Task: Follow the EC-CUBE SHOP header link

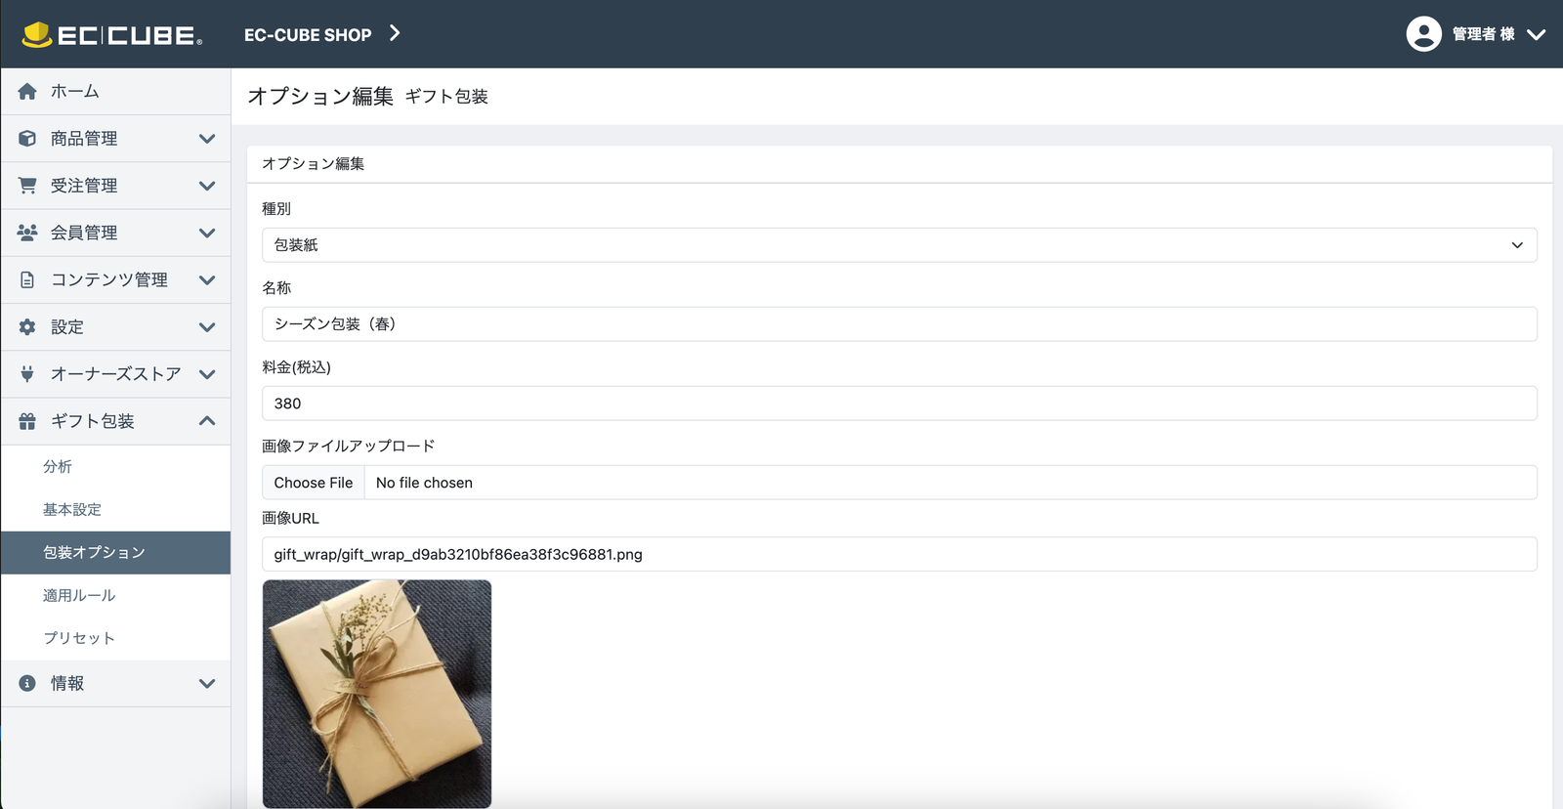Action: point(308,35)
